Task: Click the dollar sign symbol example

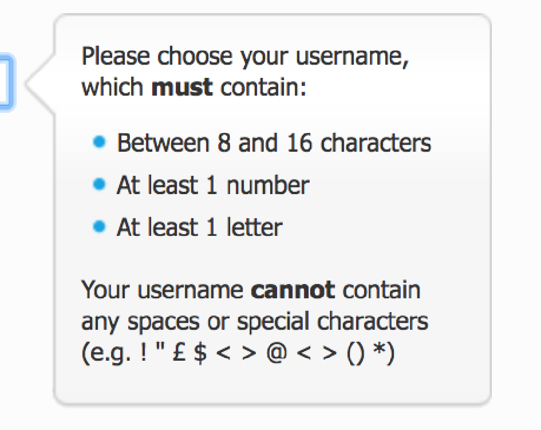Action: tap(200, 353)
